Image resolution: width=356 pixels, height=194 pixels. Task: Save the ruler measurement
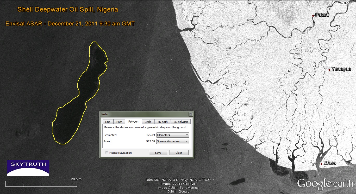pos(158,153)
